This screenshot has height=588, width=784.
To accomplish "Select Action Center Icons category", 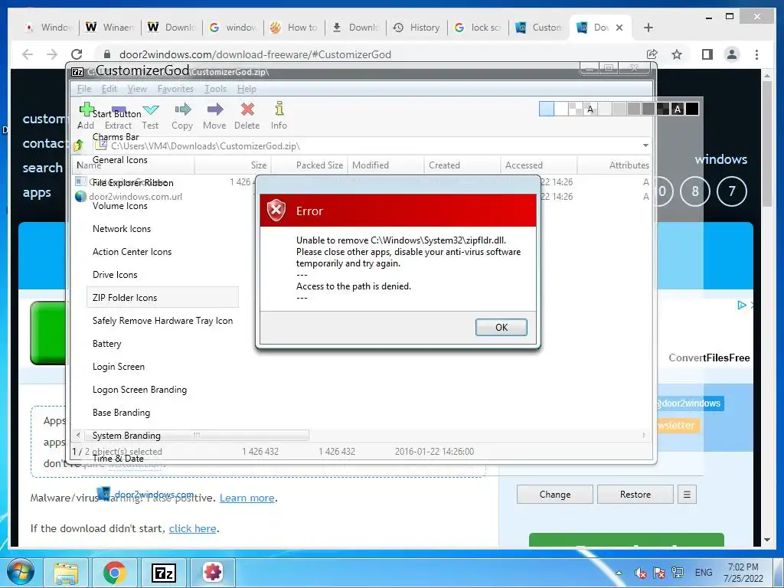I will pos(162,252).
